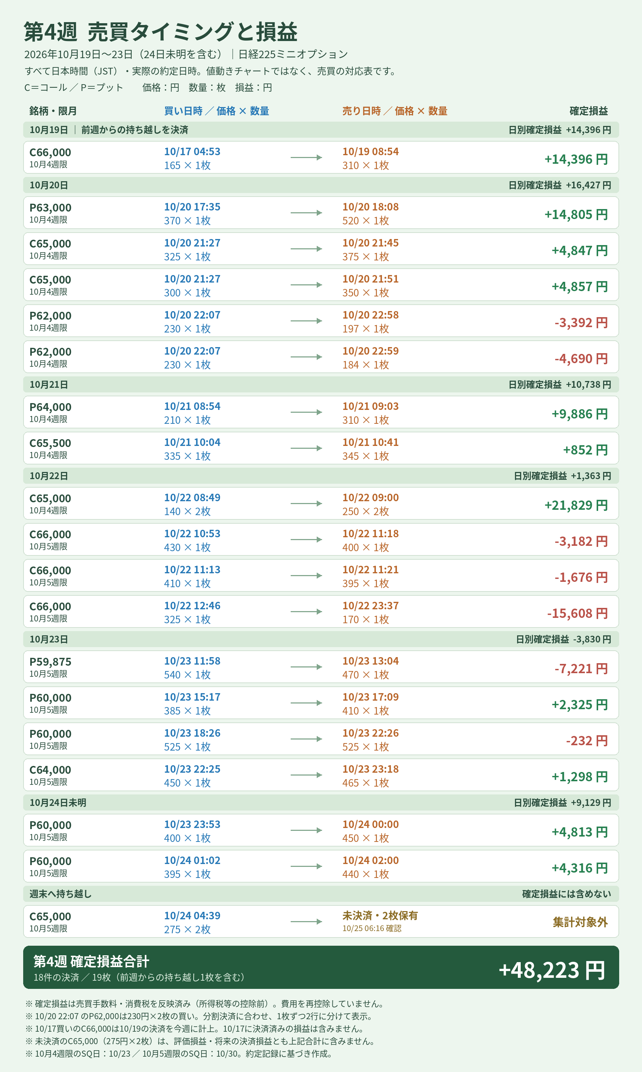
Task: Click the 売り日時 column header
Action: tap(395, 111)
